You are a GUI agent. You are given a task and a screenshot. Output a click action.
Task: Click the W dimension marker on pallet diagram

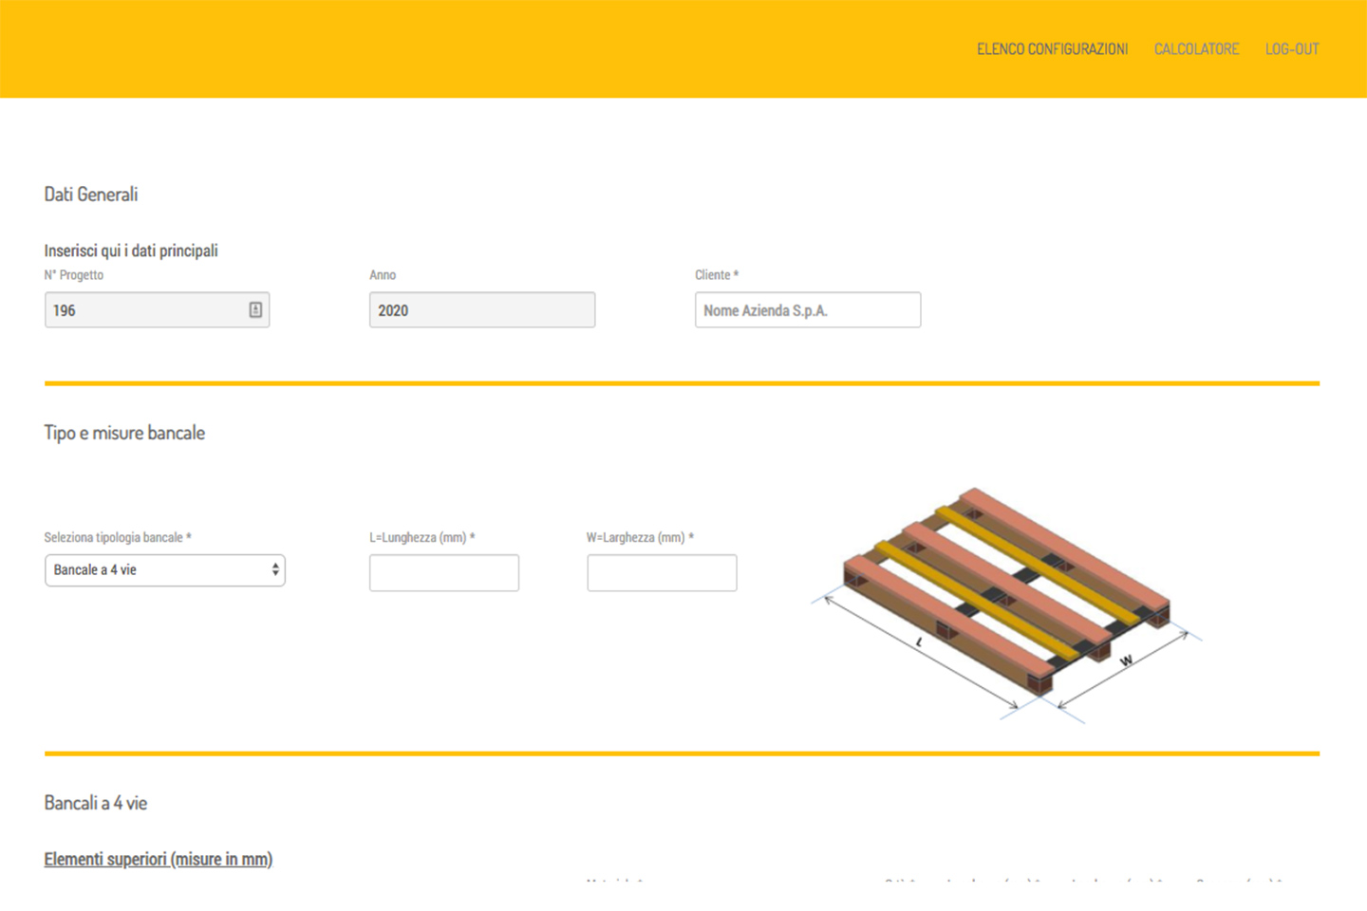[1126, 660]
